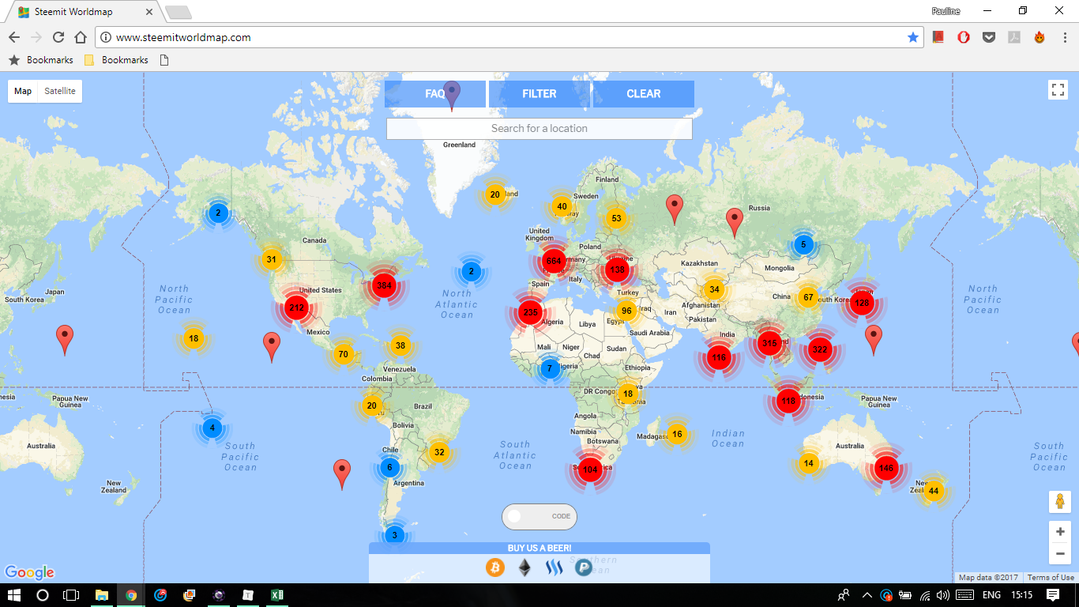Click the Hola flame extension icon
1079x607 pixels.
point(1040,37)
